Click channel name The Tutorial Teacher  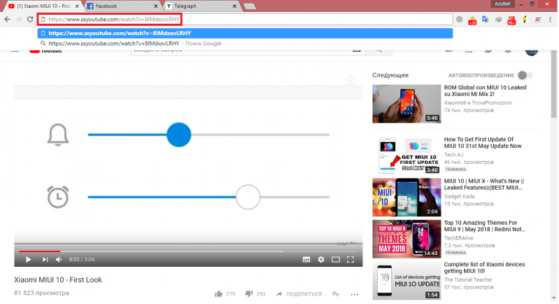pos(468,279)
